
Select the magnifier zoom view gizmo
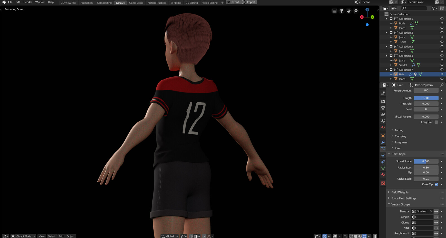point(356,11)
